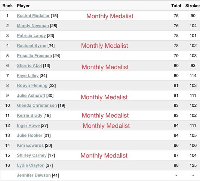Click the Glenda Christensen name link

tap(37, 105)
